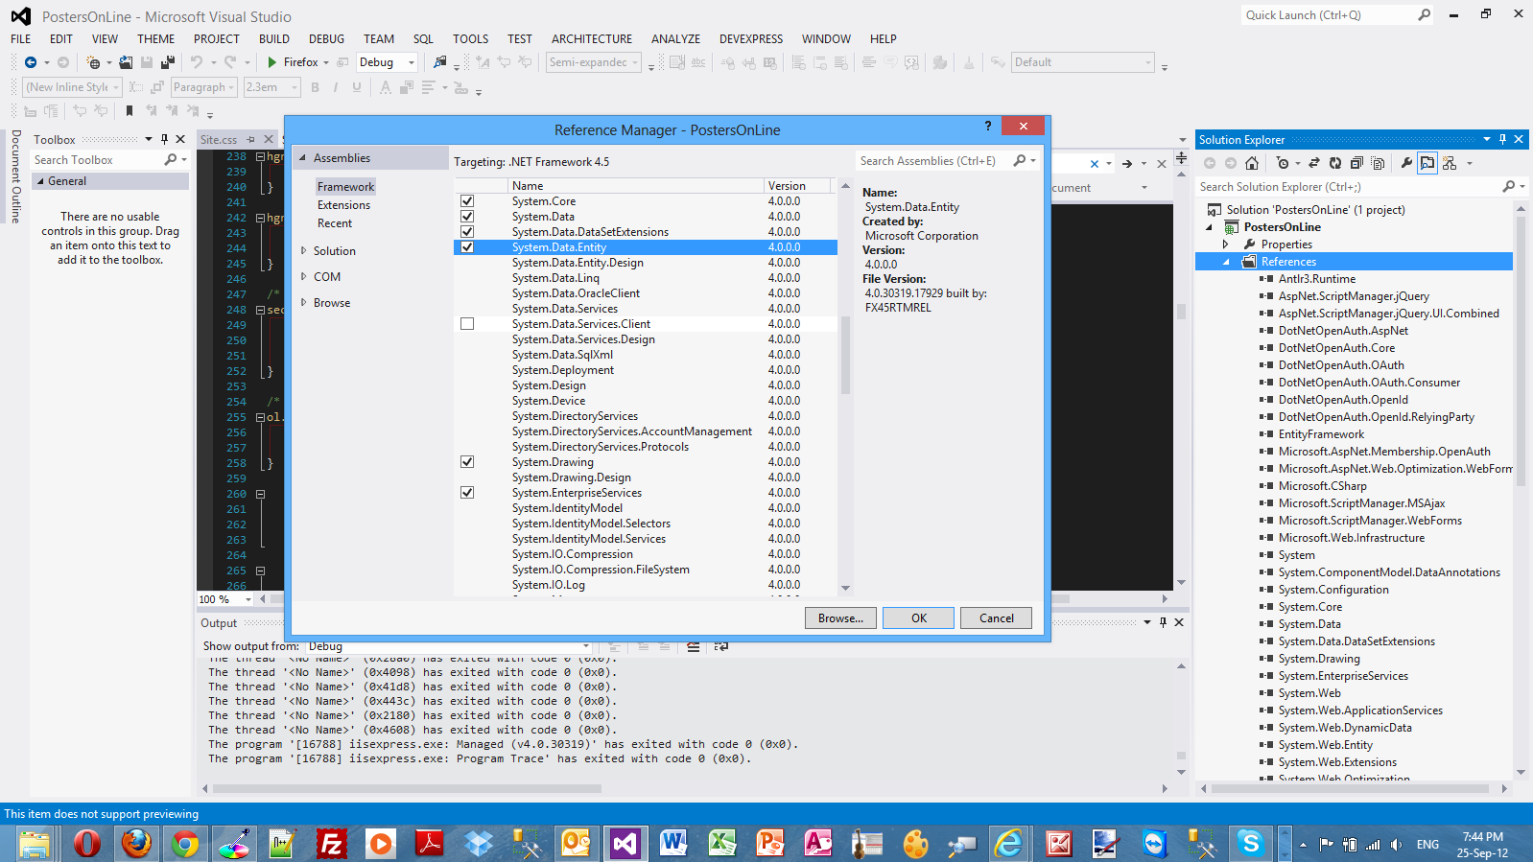Uncheck the System.Data assembly checkbox
The width and height of the screenshot is (1533, 862).
[x=467, y=217]
